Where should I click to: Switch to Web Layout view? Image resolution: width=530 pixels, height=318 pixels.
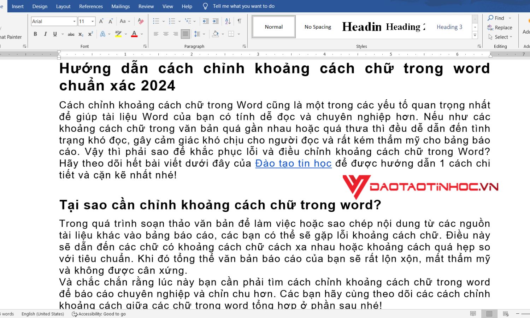[x=506, y=314]
